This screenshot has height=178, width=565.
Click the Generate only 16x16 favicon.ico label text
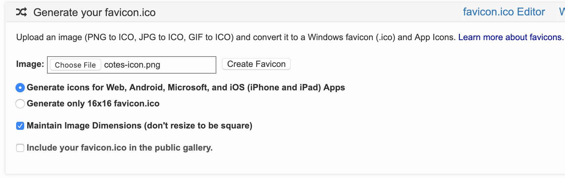coord(93,104)
